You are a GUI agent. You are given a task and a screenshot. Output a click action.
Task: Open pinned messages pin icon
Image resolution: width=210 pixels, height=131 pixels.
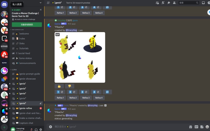(x=169, y=3)
